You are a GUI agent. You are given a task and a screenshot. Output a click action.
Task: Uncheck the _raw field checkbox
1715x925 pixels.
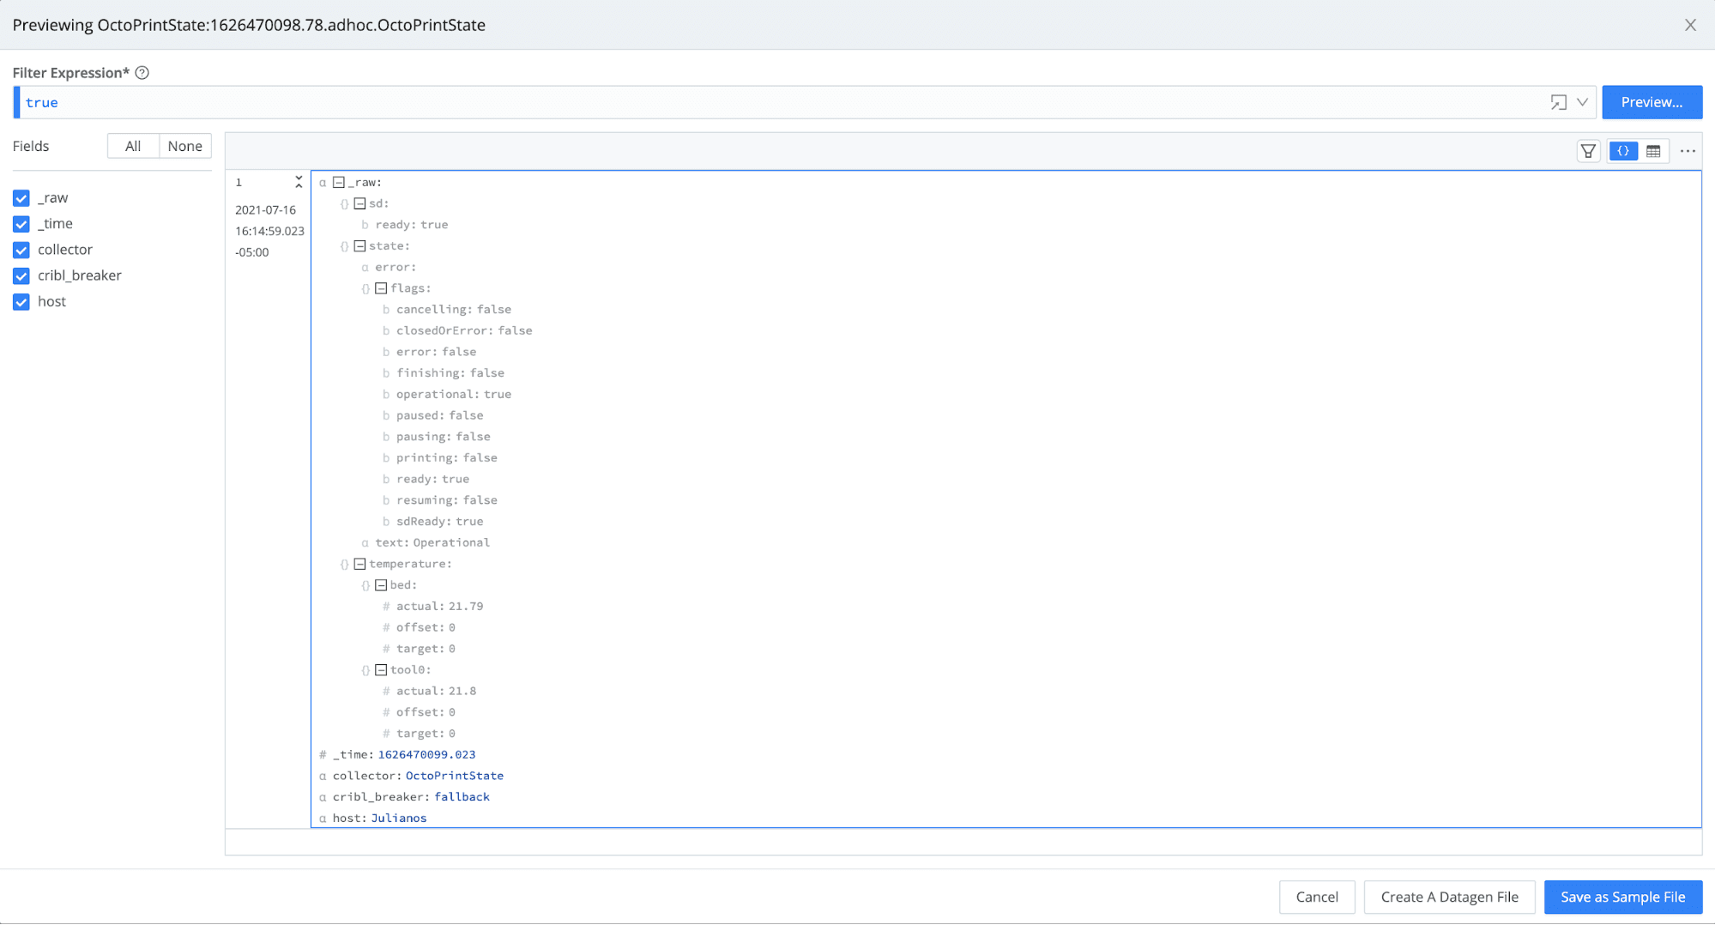click(x=21, y=198)
